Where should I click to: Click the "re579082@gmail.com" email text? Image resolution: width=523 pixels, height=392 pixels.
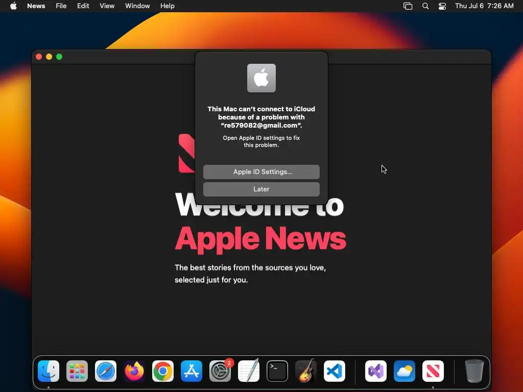click(260, 126)
